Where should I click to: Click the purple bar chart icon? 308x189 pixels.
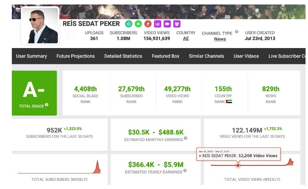click(158, 24)
